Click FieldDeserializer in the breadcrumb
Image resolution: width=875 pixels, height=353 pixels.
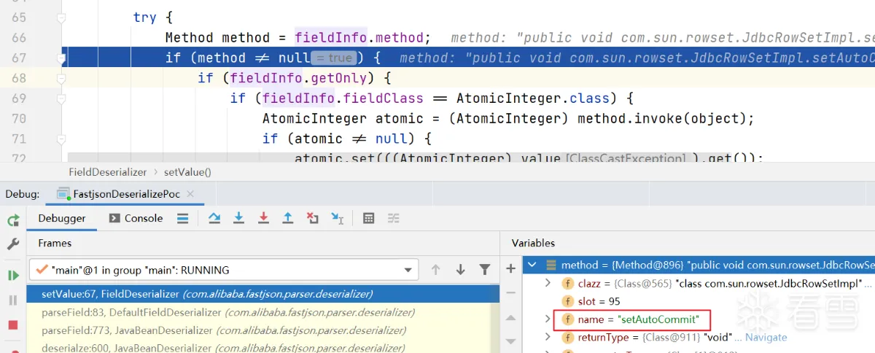click(x=109, y=172)
